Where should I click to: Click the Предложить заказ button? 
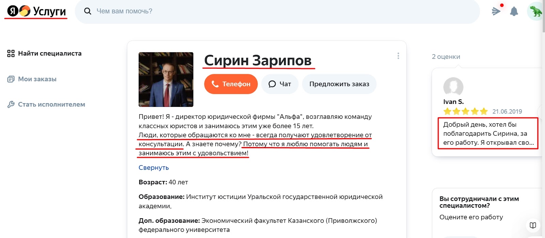[x=339, y=84]
